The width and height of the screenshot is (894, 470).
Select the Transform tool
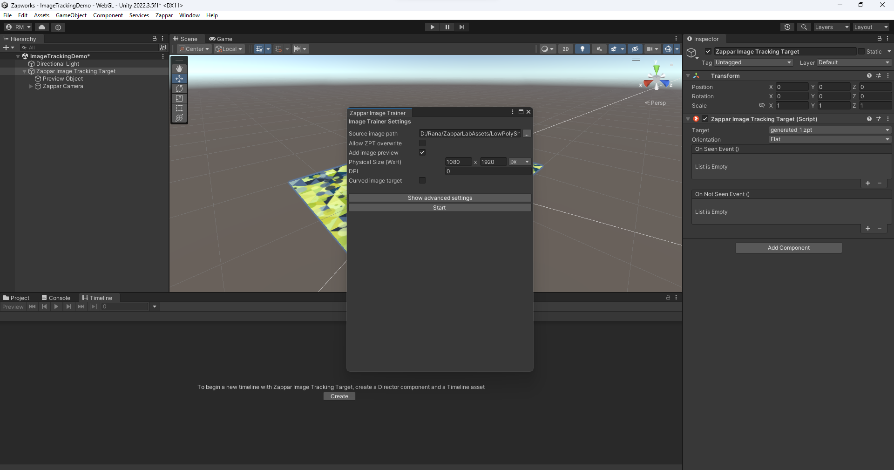(179, 118)
